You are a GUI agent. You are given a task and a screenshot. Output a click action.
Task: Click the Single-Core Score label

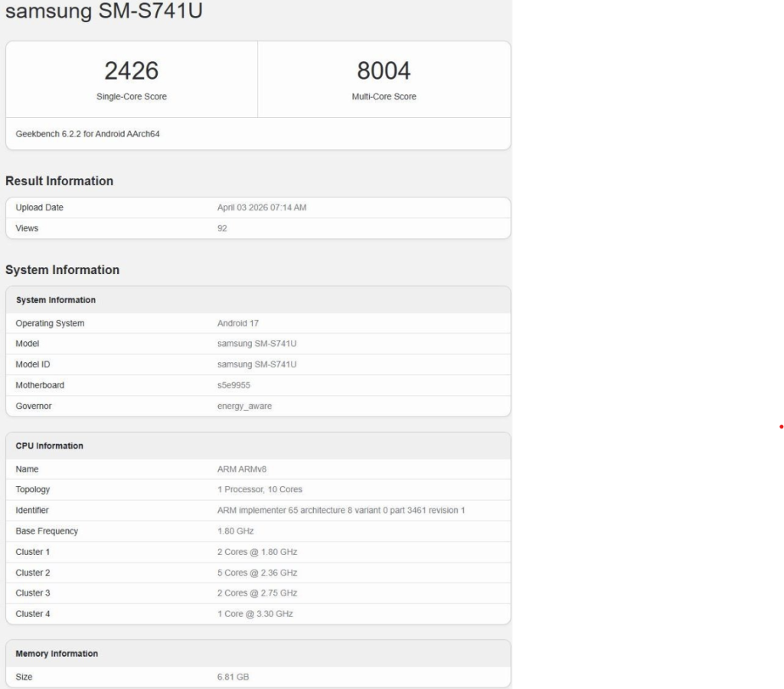(132, 96)
